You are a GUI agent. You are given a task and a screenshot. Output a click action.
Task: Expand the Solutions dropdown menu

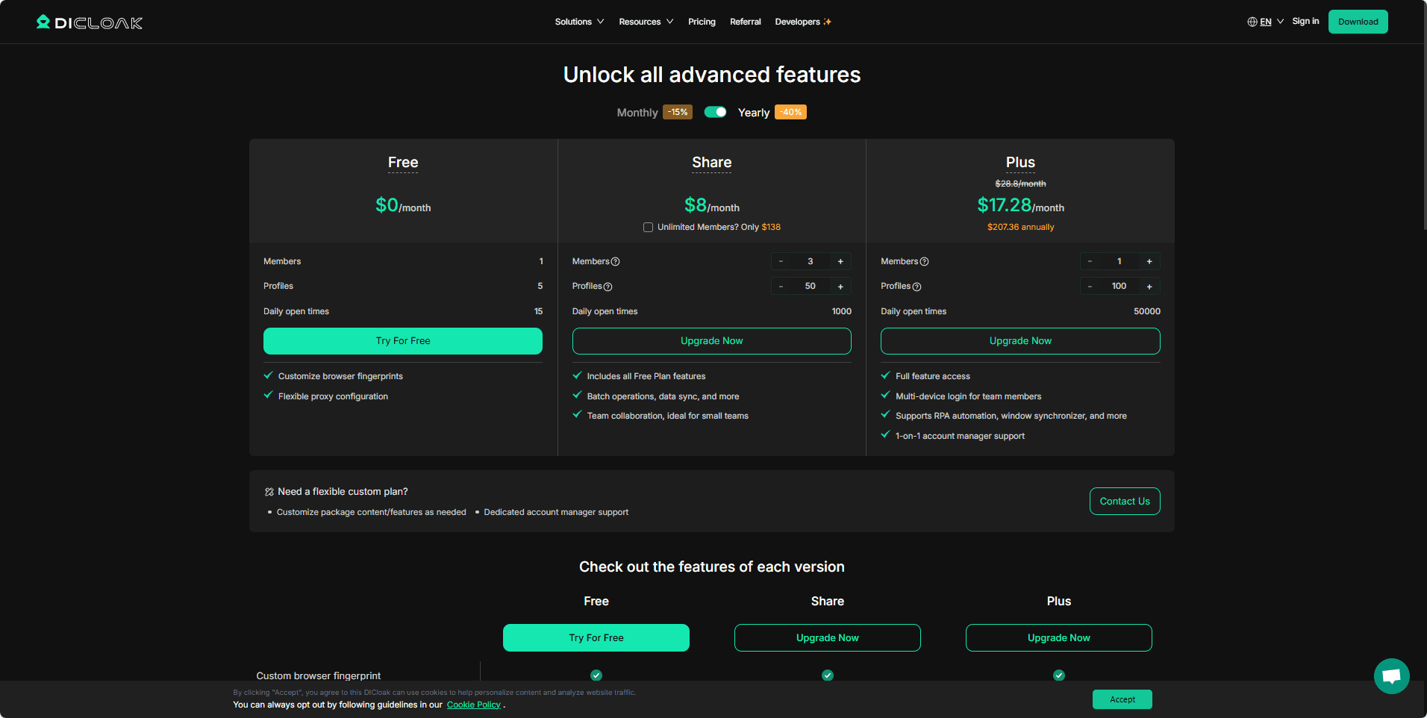[x=579, y=22]
